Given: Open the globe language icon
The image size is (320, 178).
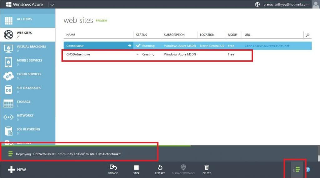Looking at the screenshot, I should (257, 4).
